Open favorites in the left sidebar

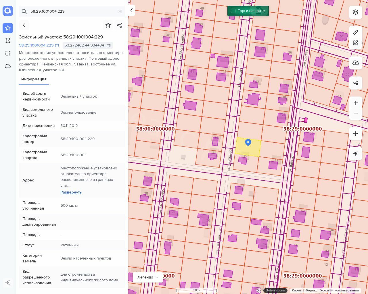tap(8, 28)
